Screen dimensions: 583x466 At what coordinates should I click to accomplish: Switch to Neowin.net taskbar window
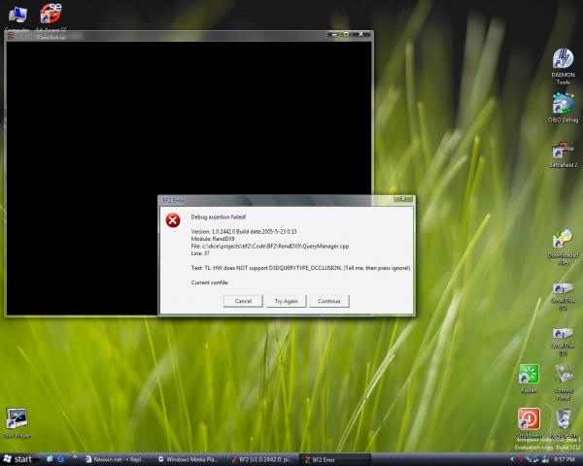point(116,459)
